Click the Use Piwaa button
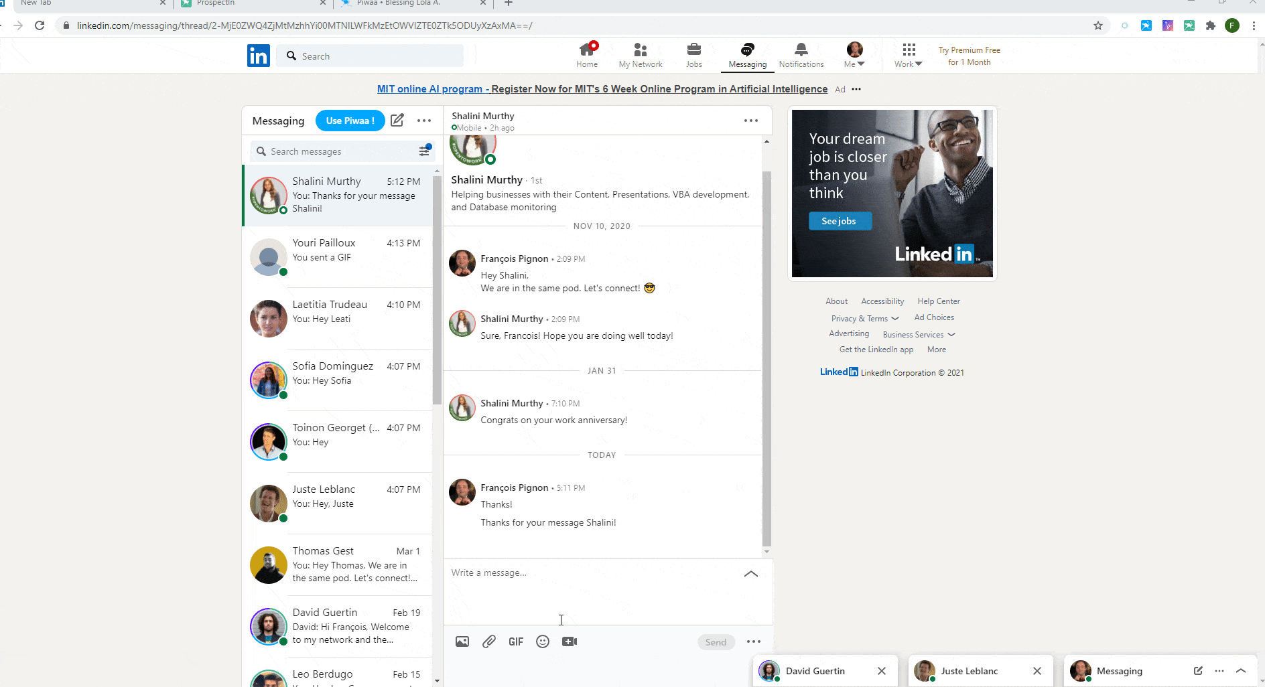1265x687 pixels. click(350, 121)
